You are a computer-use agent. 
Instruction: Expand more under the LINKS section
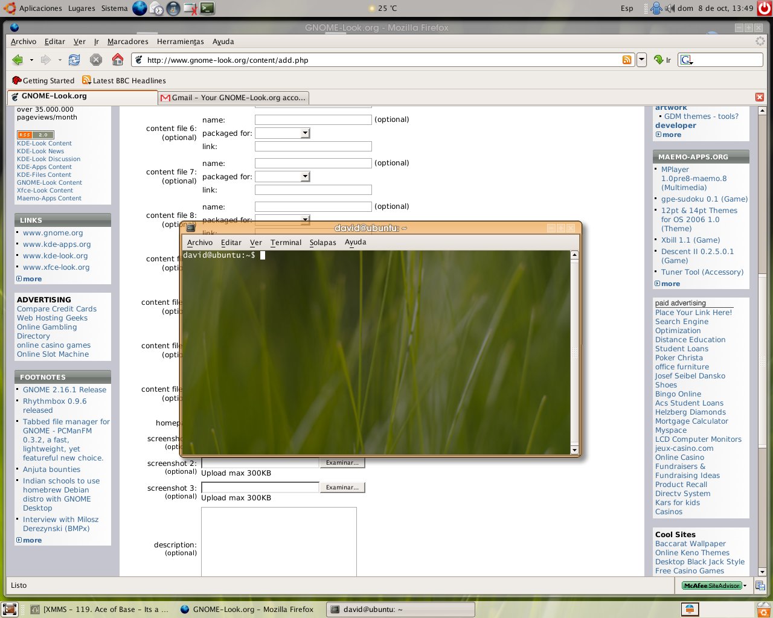click(x=29, y=279)
